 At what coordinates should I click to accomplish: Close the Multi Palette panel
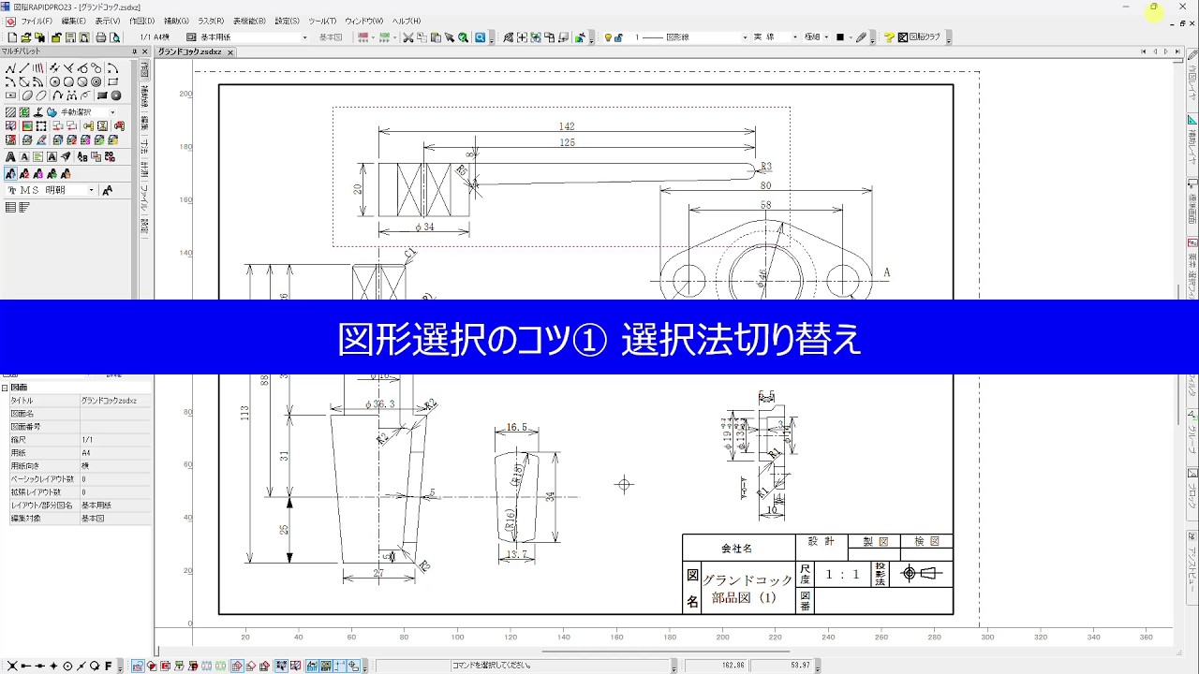(143, 51)
